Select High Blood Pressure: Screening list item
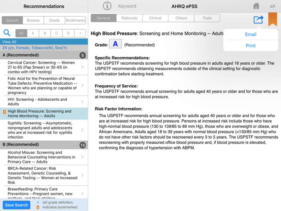The height and width of the screenshot is (211, 281). [x=44, y=114]
